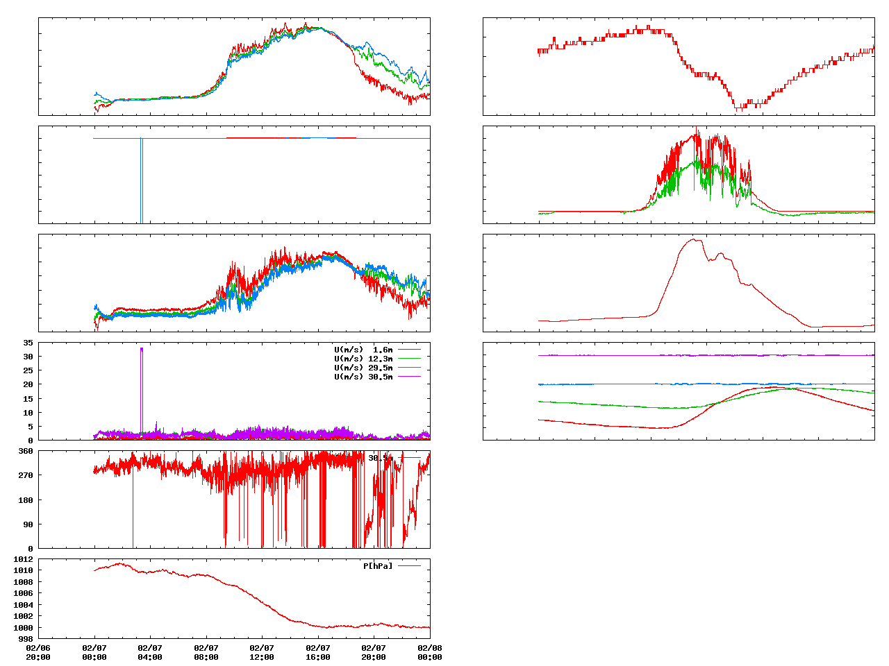Click the "02/06 20:00" time axis label

pyautogui.click(x=38, y=653)
